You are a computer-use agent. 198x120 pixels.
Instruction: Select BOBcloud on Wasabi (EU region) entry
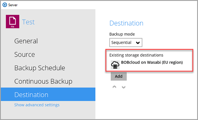tap(152, 62)
